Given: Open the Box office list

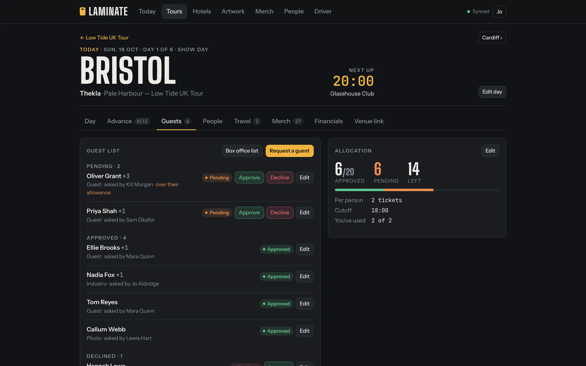Looking at the screenshot, I should coord(242,151).
